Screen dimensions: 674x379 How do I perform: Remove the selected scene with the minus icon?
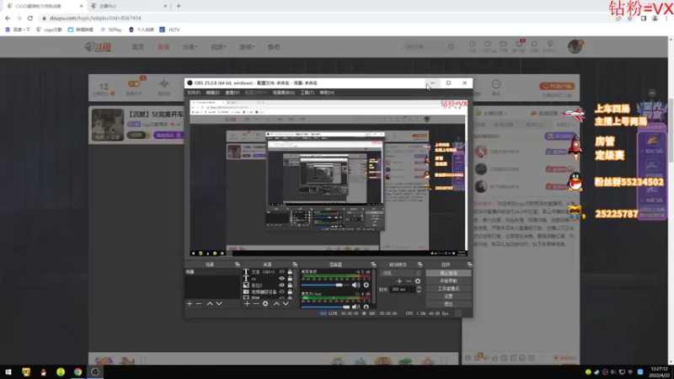tap(199, 304)
